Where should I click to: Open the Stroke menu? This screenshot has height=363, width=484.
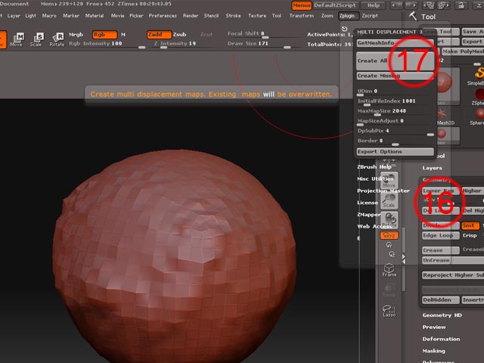[x=233, y=16]
